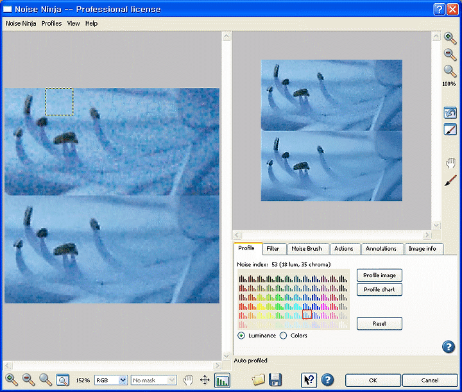
Task: Click the title bar help question mark button
Action: click(x=439, y=10)
